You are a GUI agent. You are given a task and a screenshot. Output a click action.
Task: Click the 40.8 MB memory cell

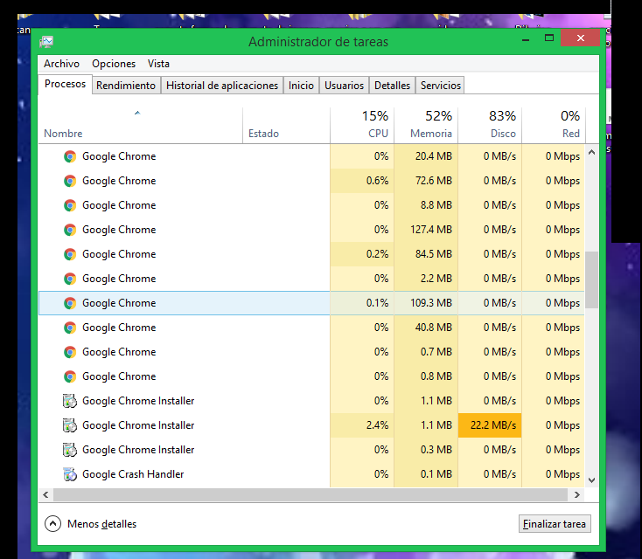(426, 328)
